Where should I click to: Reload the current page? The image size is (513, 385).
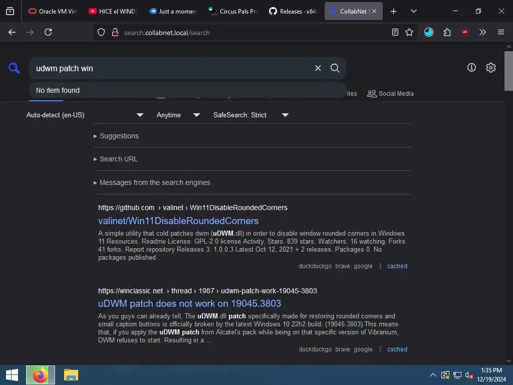click(x=48, y=32)
